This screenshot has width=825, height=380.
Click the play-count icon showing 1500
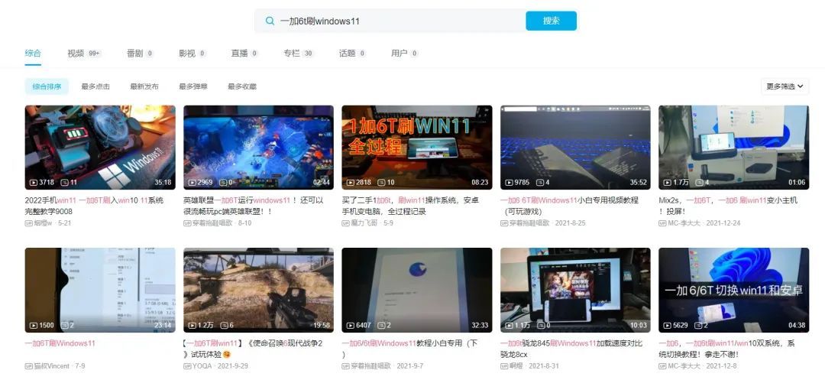34,325
